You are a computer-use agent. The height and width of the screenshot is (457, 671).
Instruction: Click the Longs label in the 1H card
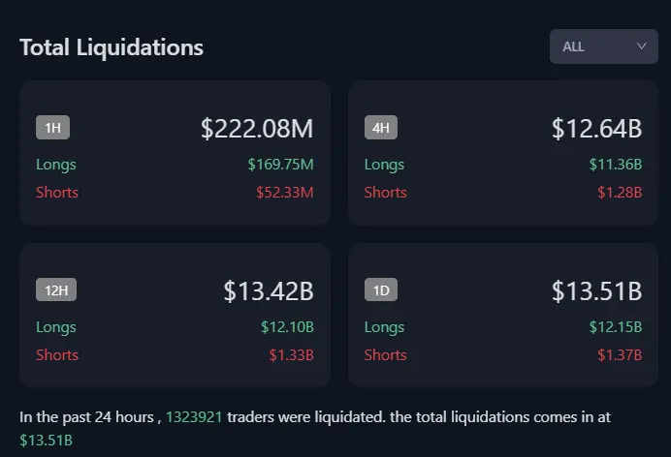coord(56,165)
